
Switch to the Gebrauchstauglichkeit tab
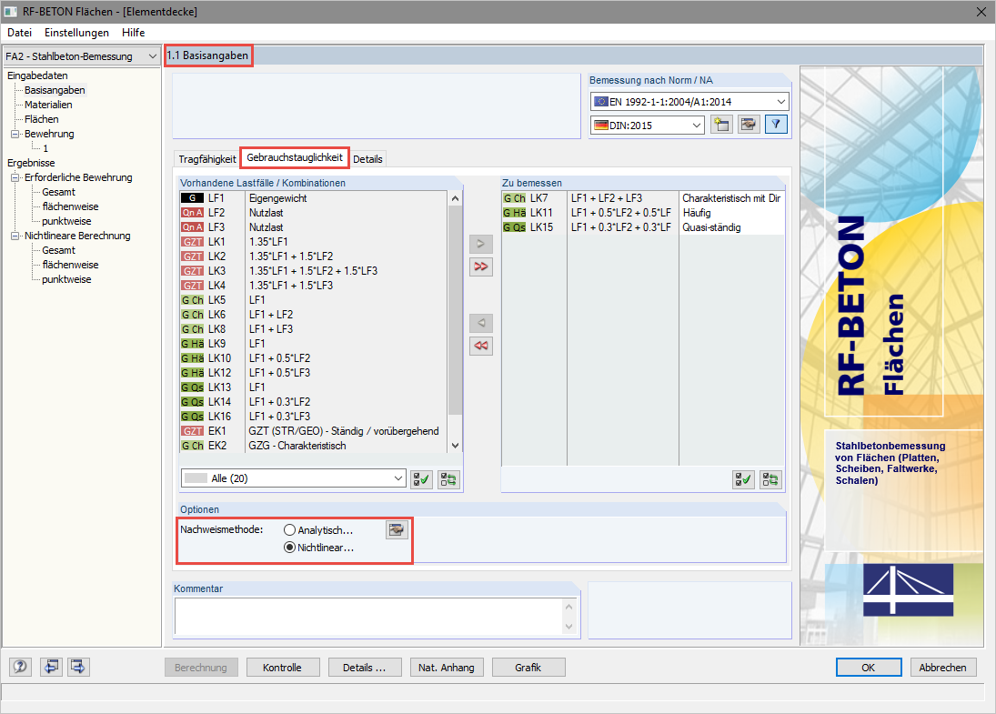pyautogui.click(x=295, y=157)
